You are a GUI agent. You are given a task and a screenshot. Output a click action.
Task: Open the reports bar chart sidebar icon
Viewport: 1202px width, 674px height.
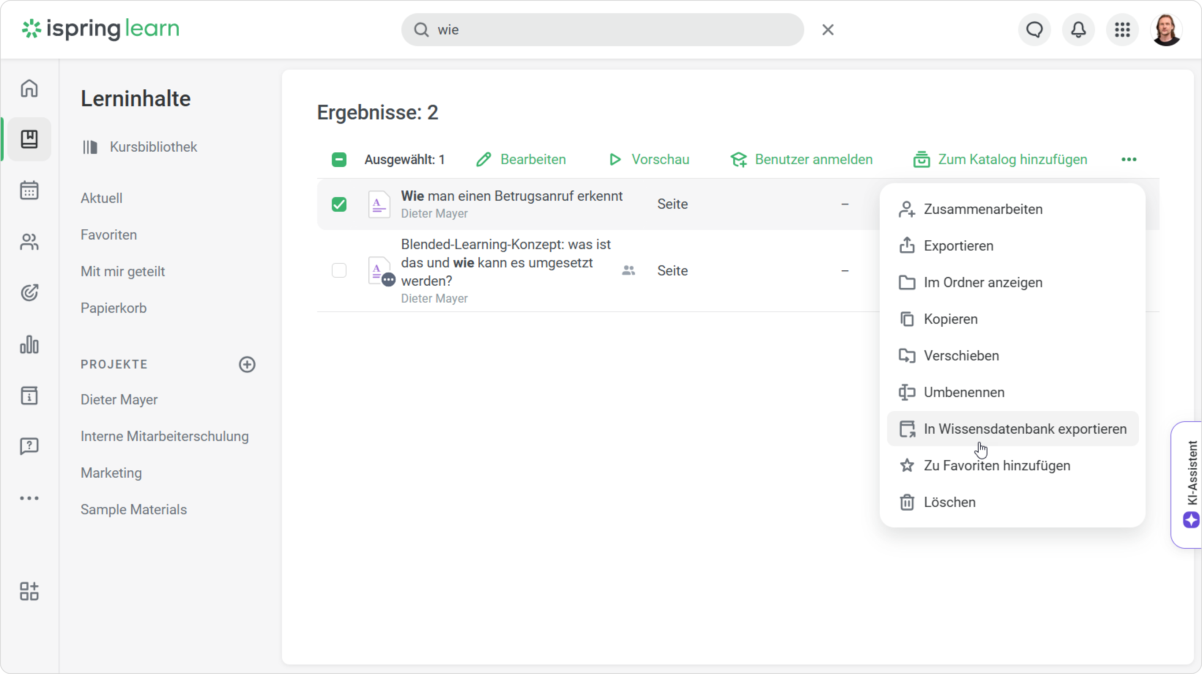point(29,344)
